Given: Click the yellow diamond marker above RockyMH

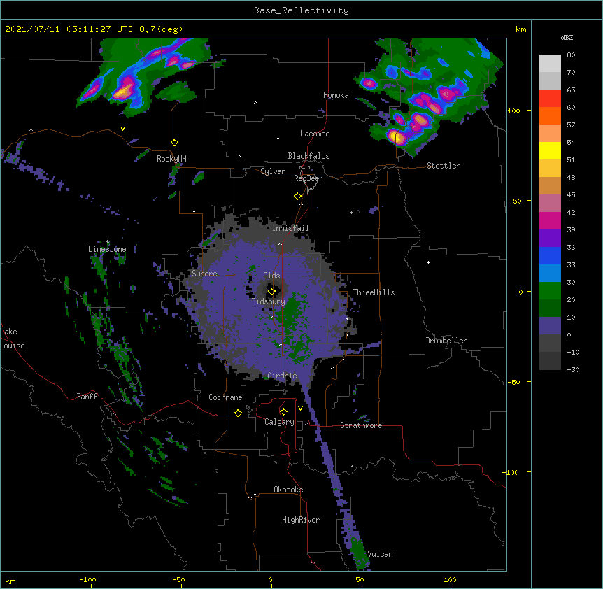Looking at the screenshot, I should point(174,142).
